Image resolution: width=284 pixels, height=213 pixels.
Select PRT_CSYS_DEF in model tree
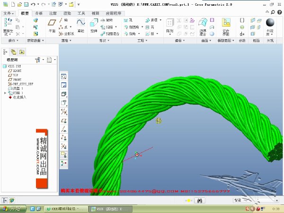(20, 84)
